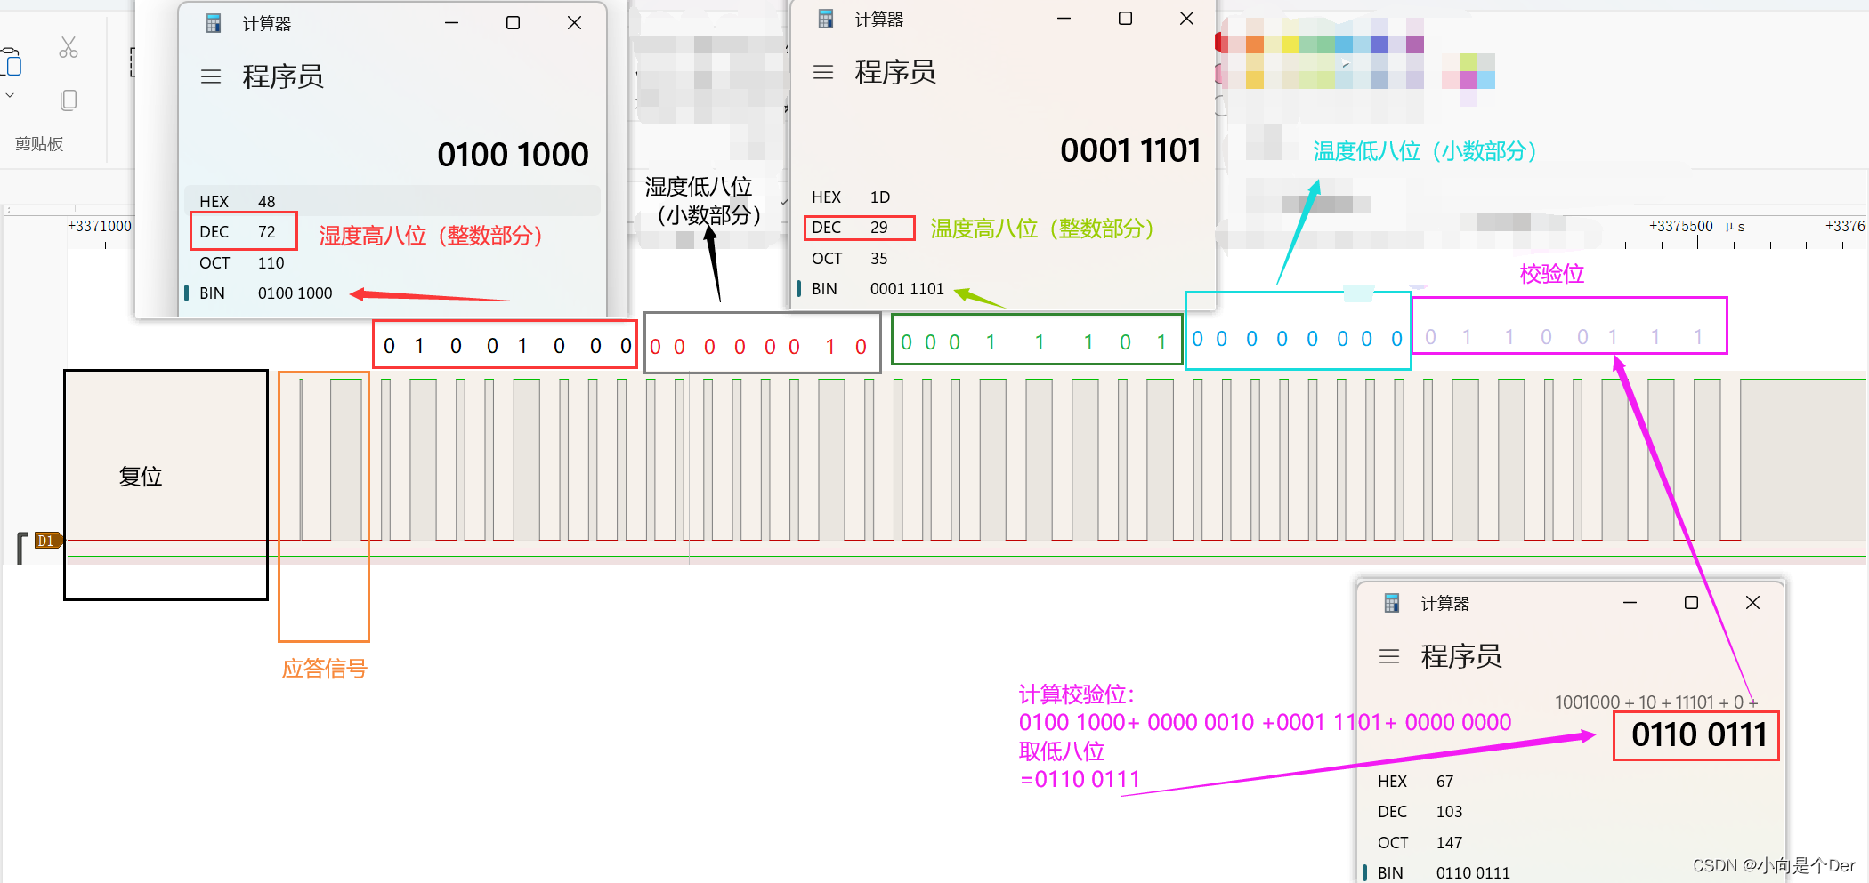
Task: Select BIN 0001 1101 row in middle calculator
Action: pyautogui.click(x=1004, y=289)
